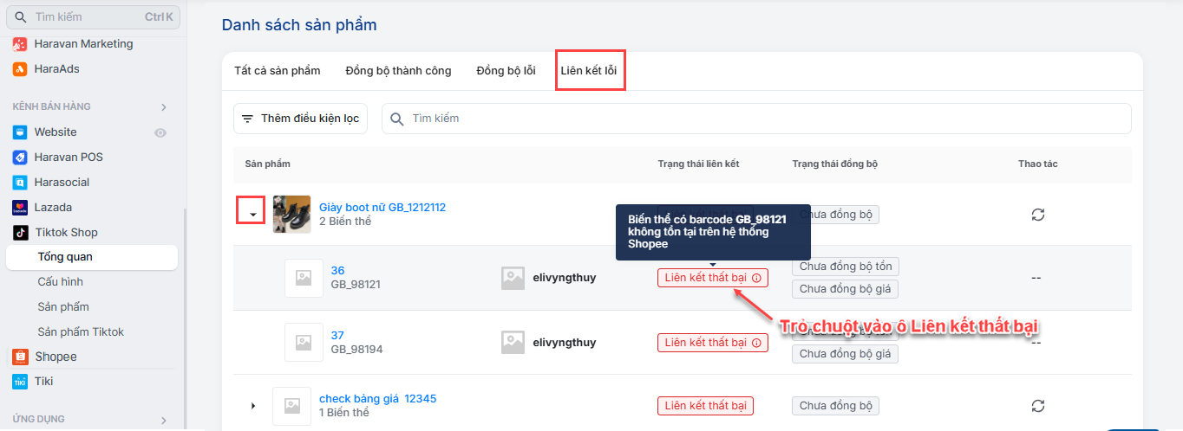This screenshot has width=1183, height=431.
Task: Click info icon on variant 36 Liên kết thất bại
Action: pyautogui.click(x=756, y=279)
